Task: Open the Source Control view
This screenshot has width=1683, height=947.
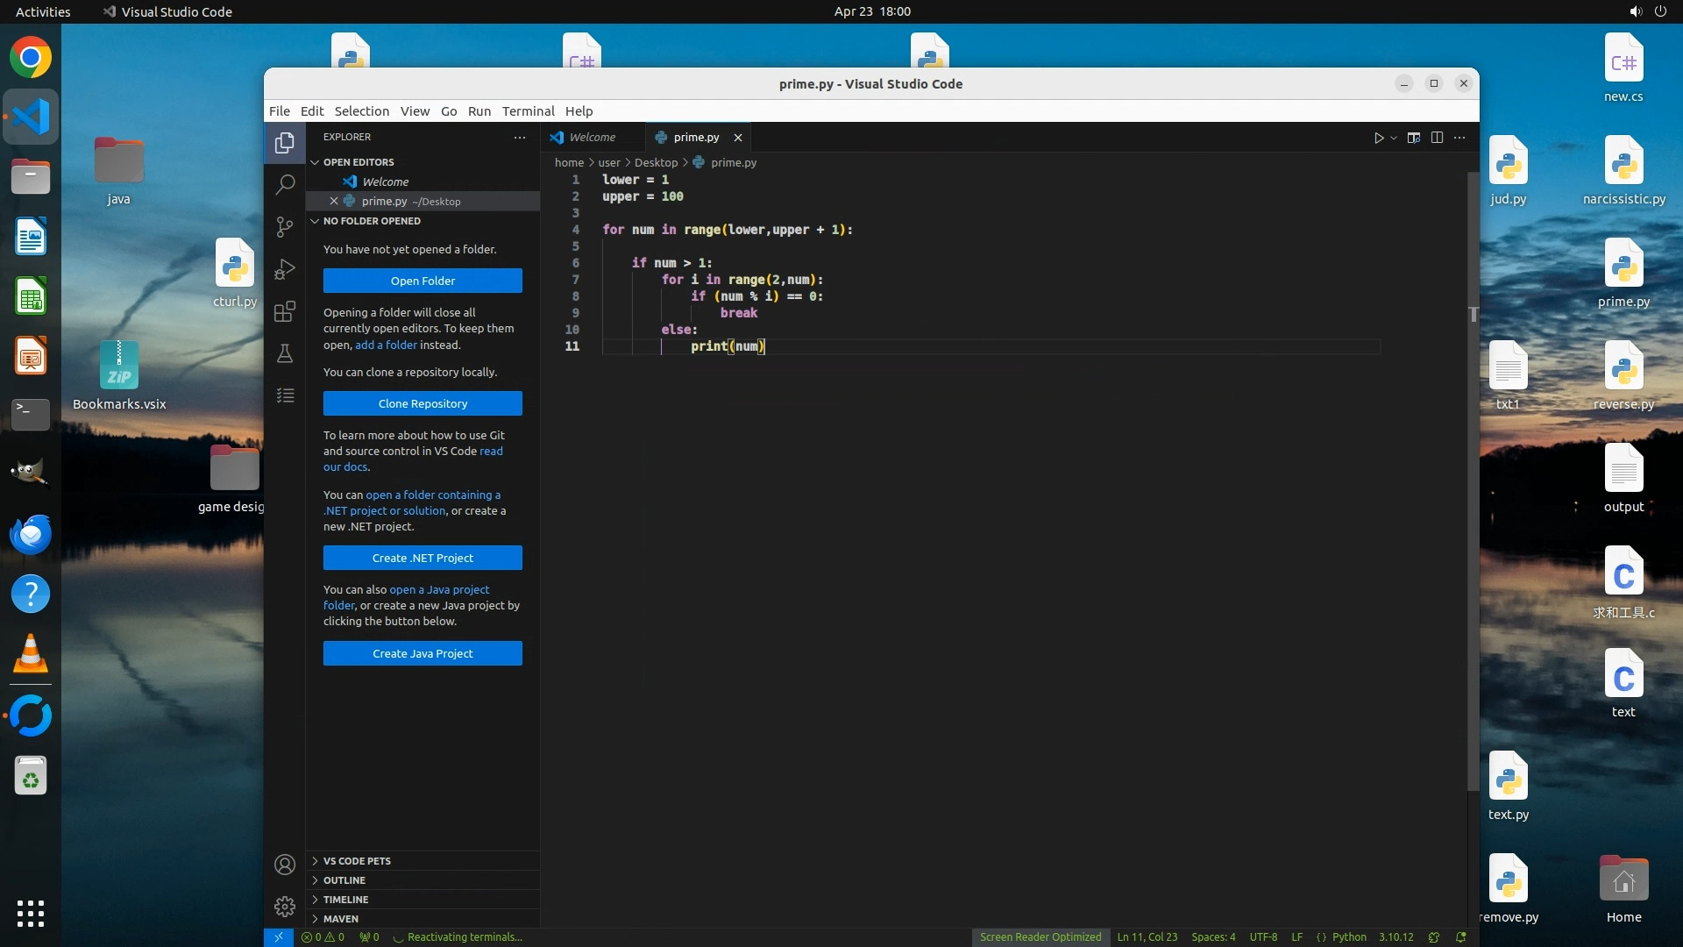Action: pos(285,227)
